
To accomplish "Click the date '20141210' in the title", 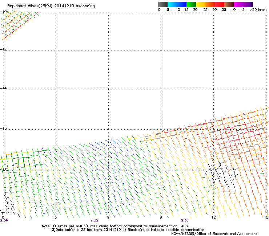I will [x=64, y=6].
